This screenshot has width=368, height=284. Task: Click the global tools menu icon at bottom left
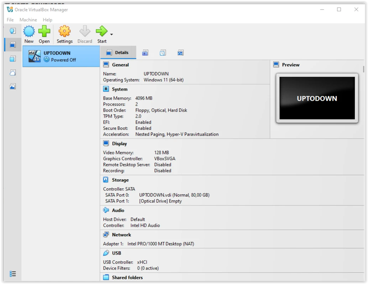(x=13, y=274)
